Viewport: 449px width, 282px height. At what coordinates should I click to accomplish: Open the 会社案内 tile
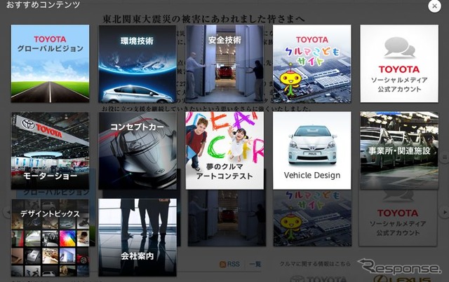coord(138,238)
